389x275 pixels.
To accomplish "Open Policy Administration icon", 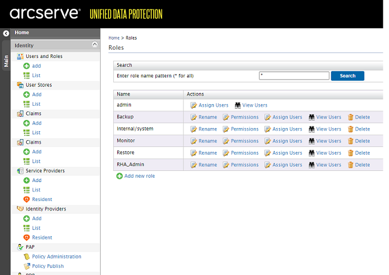I will [x=27, y=257].
